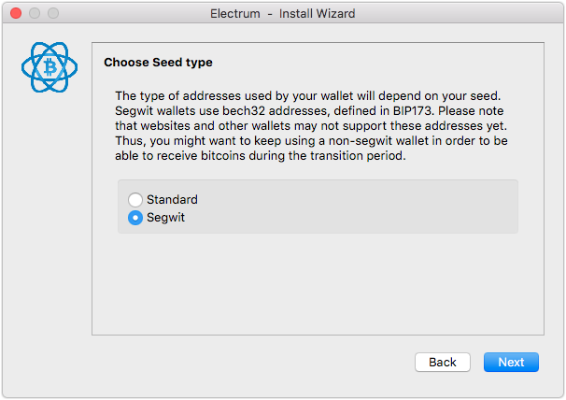Select the Standard seed type radio button
The width and height of the screenshot is (566, 400).
point(135,199)
